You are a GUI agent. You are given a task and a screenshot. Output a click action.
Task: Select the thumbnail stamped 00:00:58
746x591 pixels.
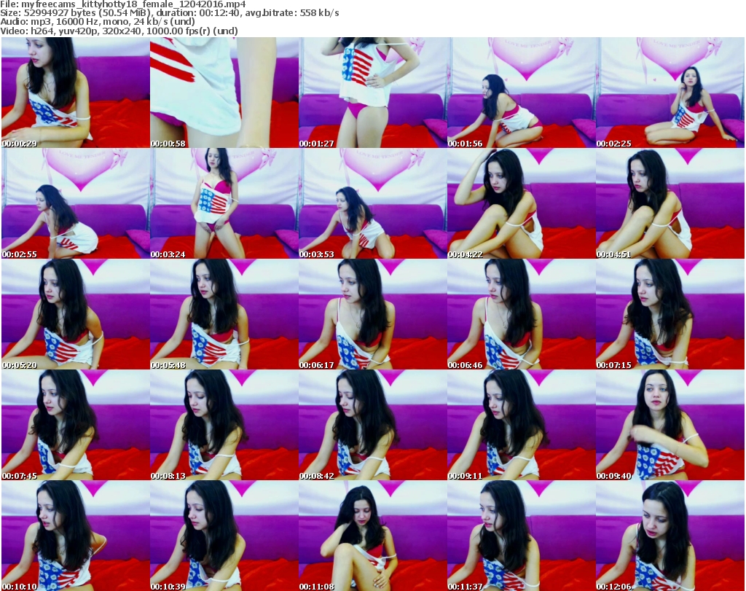coord(224,93)
